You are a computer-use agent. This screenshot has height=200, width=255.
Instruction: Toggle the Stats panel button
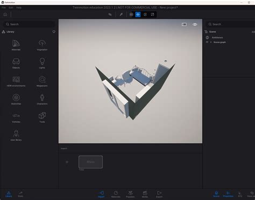[20, 194]
